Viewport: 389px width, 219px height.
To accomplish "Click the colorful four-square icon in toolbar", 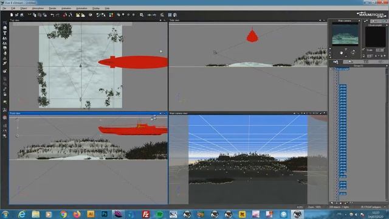I will pyautogui.click(x=111, y=15).
